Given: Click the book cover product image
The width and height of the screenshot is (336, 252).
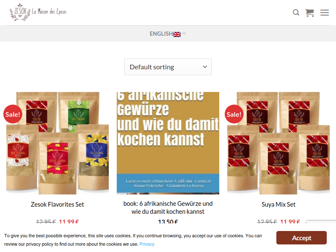Looking at the screenshot, I should pyautogui.click(x=168, y=143).
